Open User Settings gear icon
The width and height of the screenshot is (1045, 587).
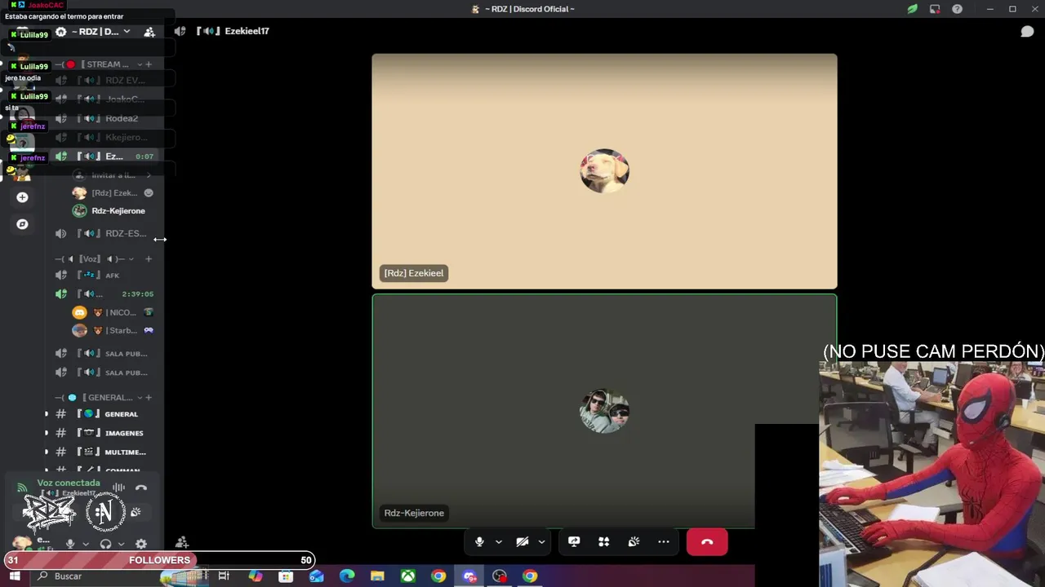141,544
